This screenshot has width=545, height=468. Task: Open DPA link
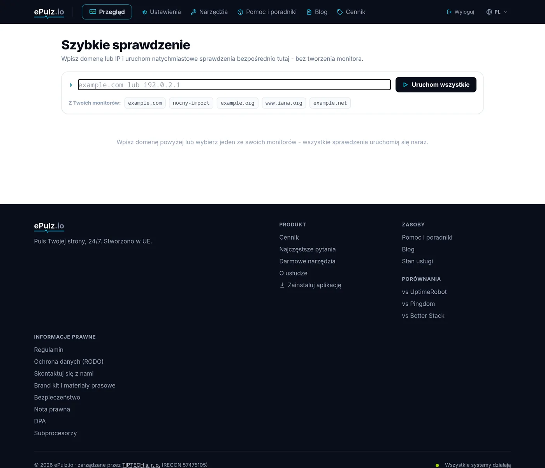click(x=40, y=421)
